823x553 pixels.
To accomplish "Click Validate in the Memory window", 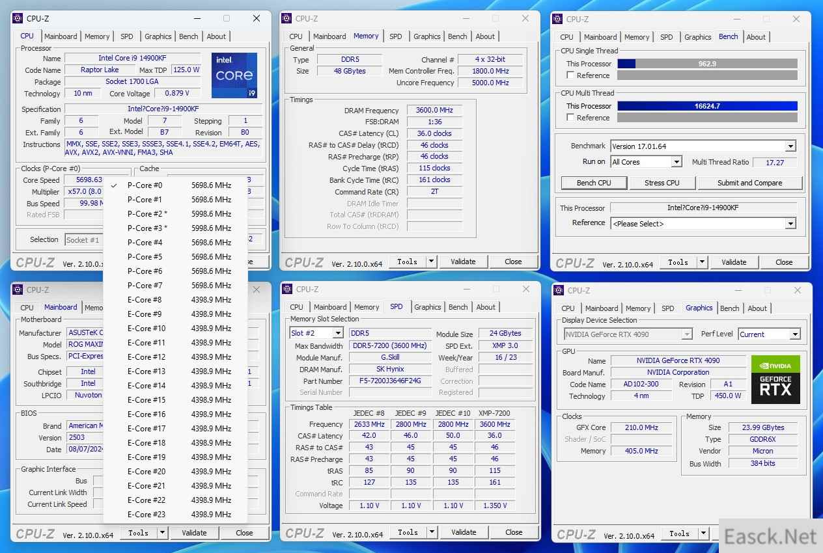I will (463, 262).
